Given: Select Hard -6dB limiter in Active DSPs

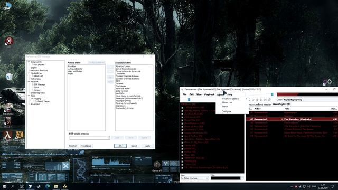Looking at the screenshot, I should point(75,71).
